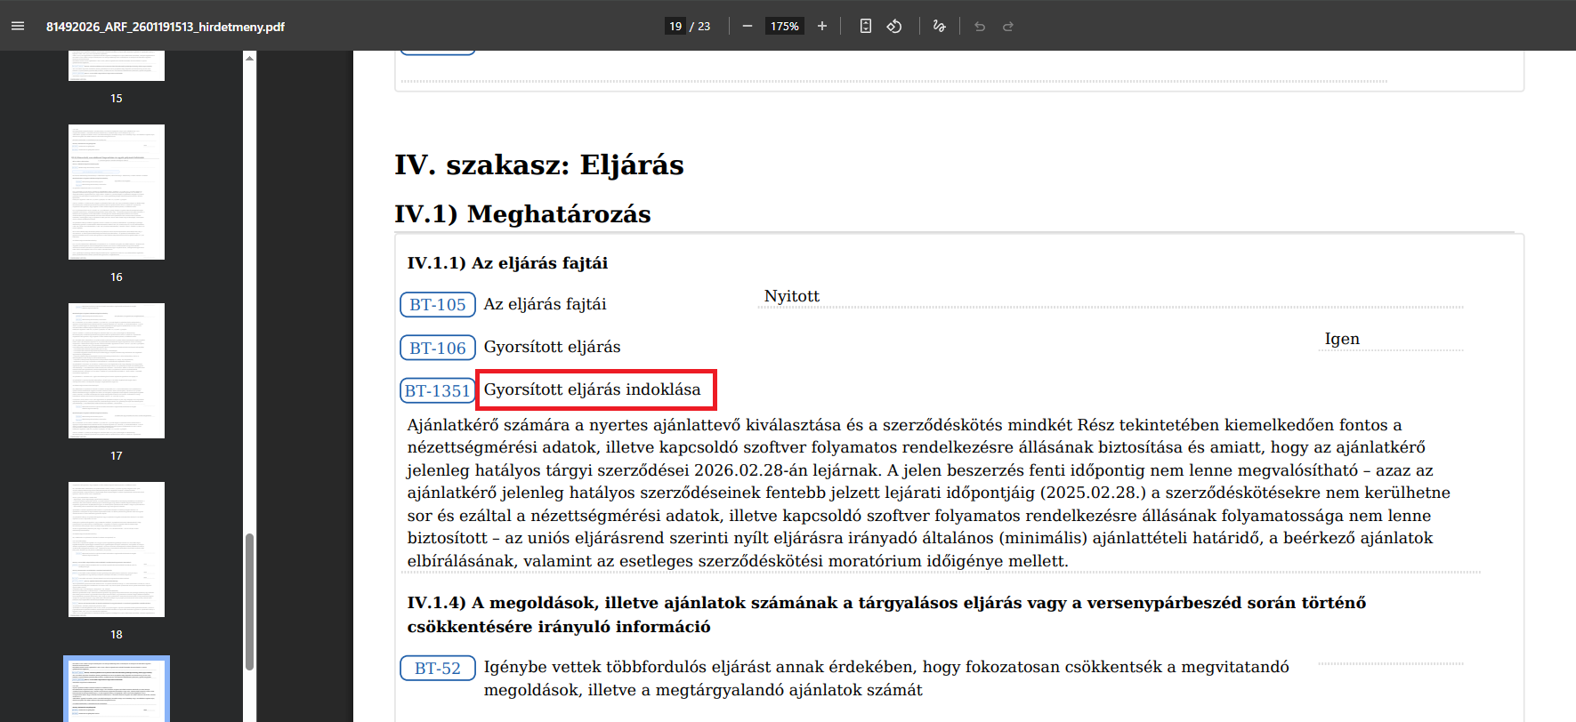Open page 16 thumbnail
This screenshot has height=722, width=1576.
point(117,192)
